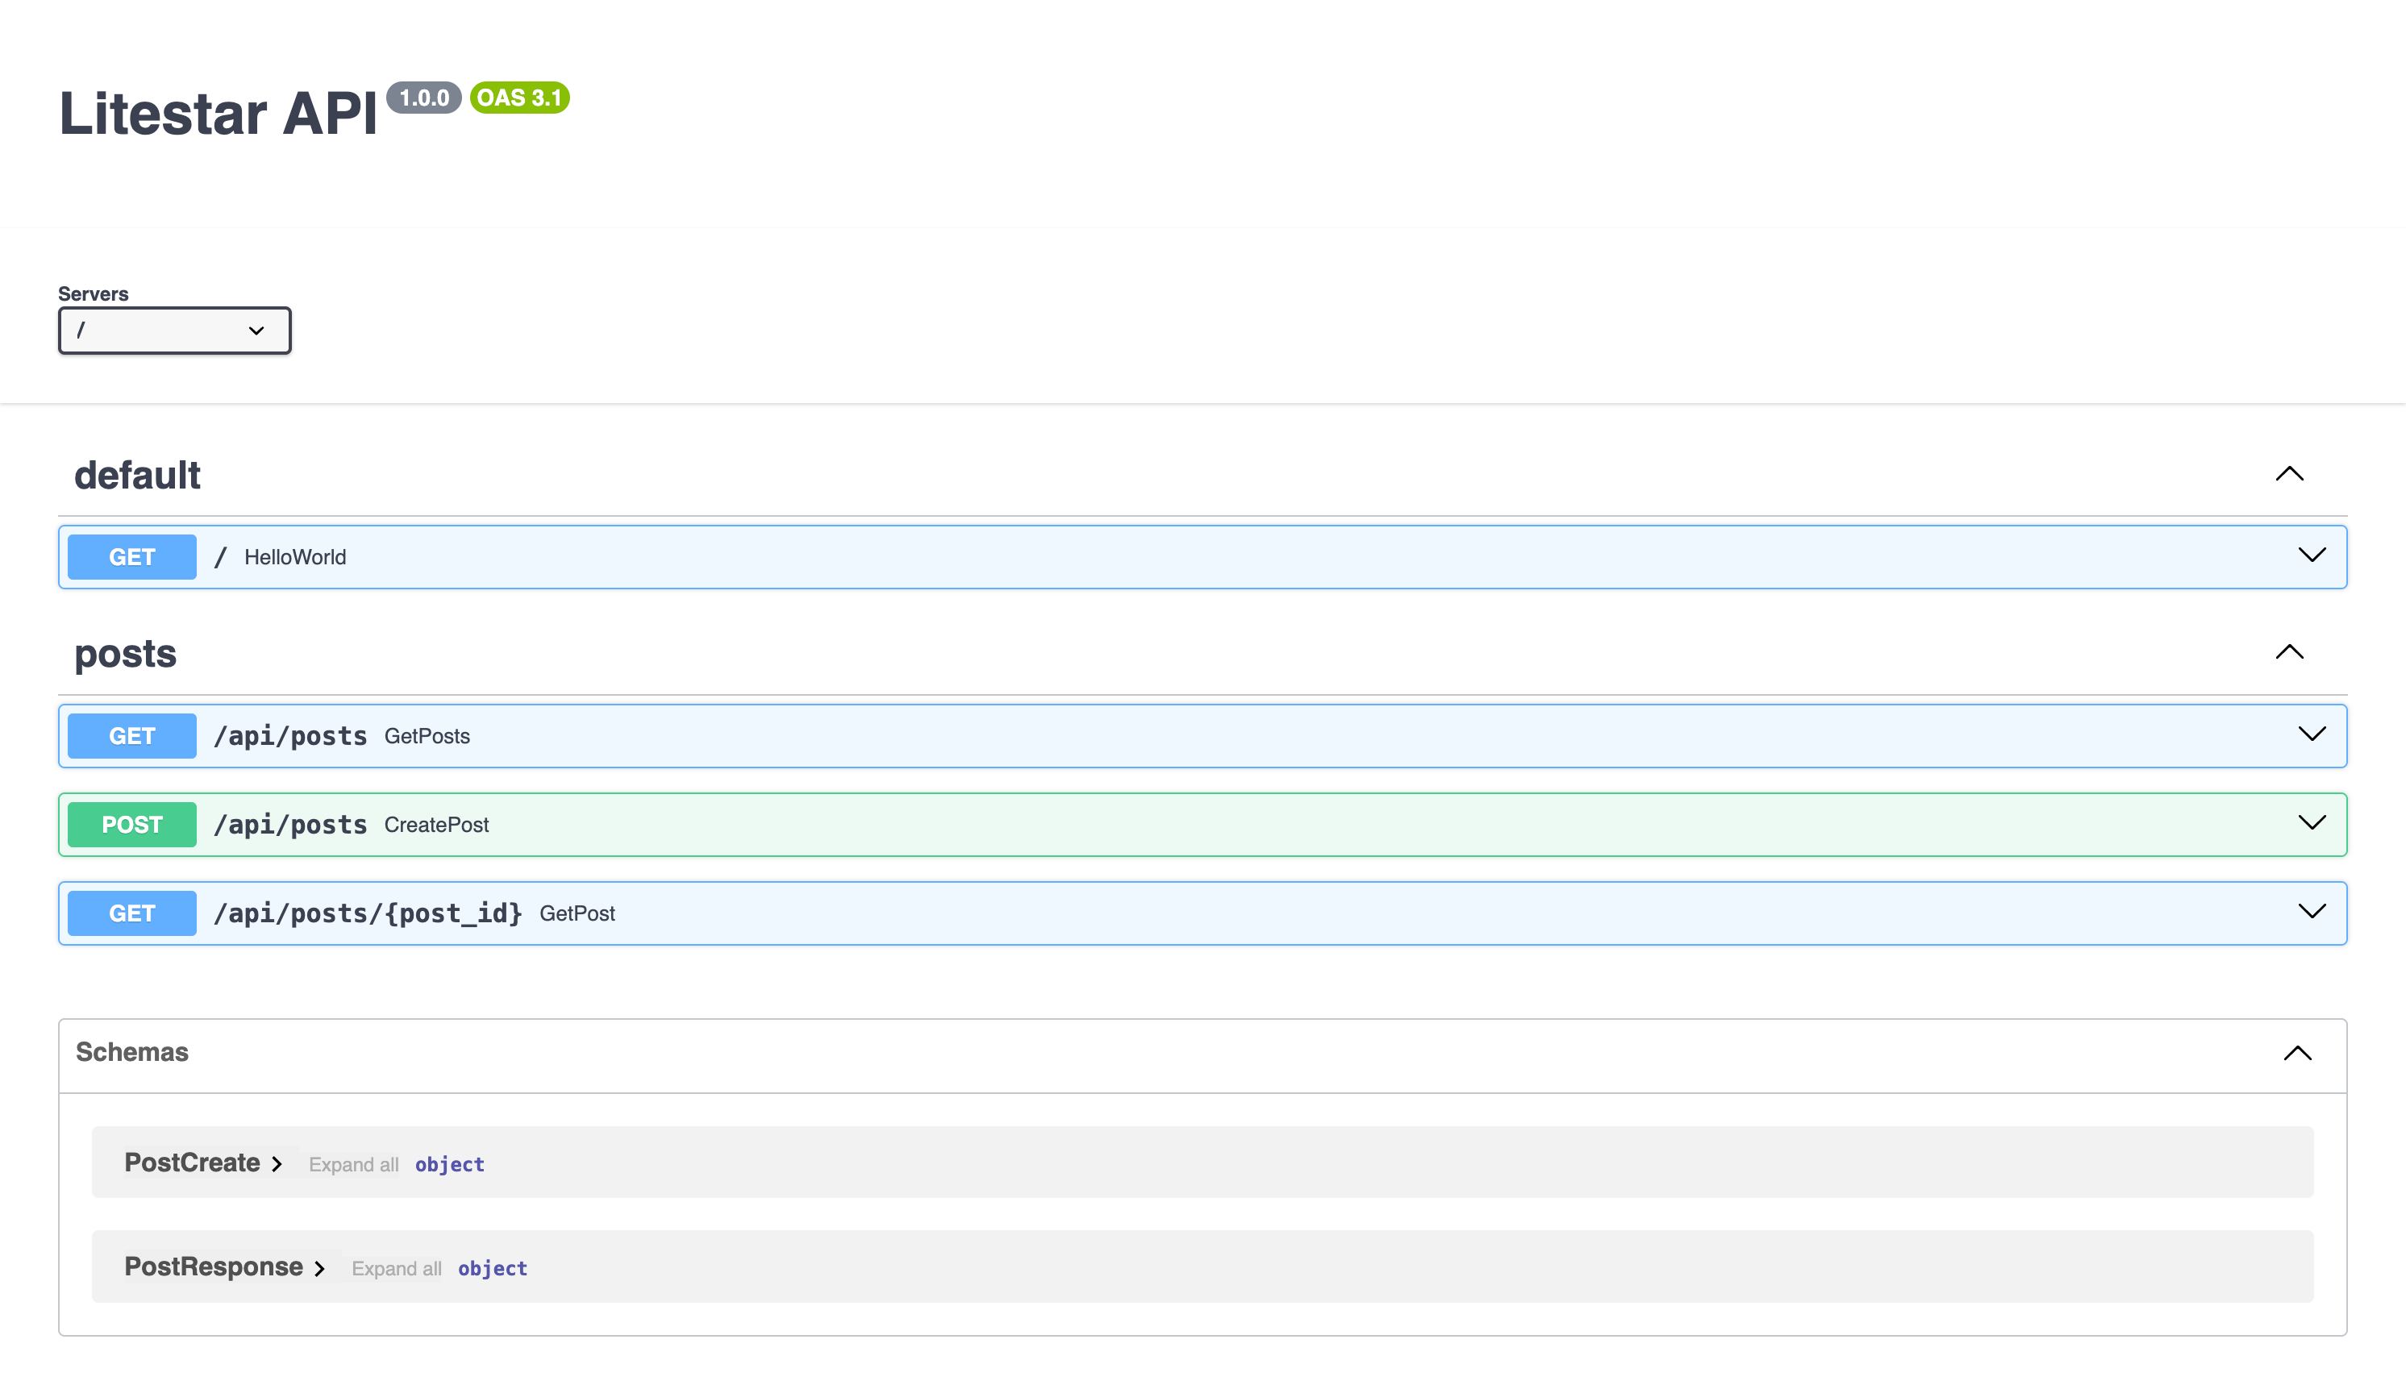The width and height of the screenshot is (2406, 1385).
Task: Click the /api/posts/{post_id} path
Action: pos(368,913)
